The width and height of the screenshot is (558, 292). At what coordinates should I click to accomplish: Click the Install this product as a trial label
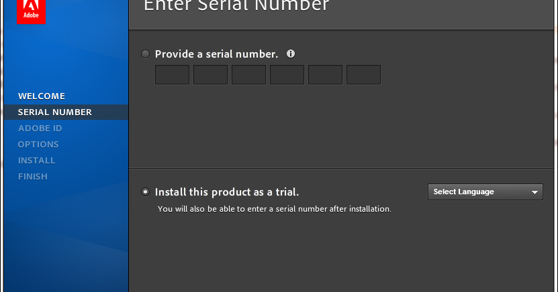pos(227,192)
